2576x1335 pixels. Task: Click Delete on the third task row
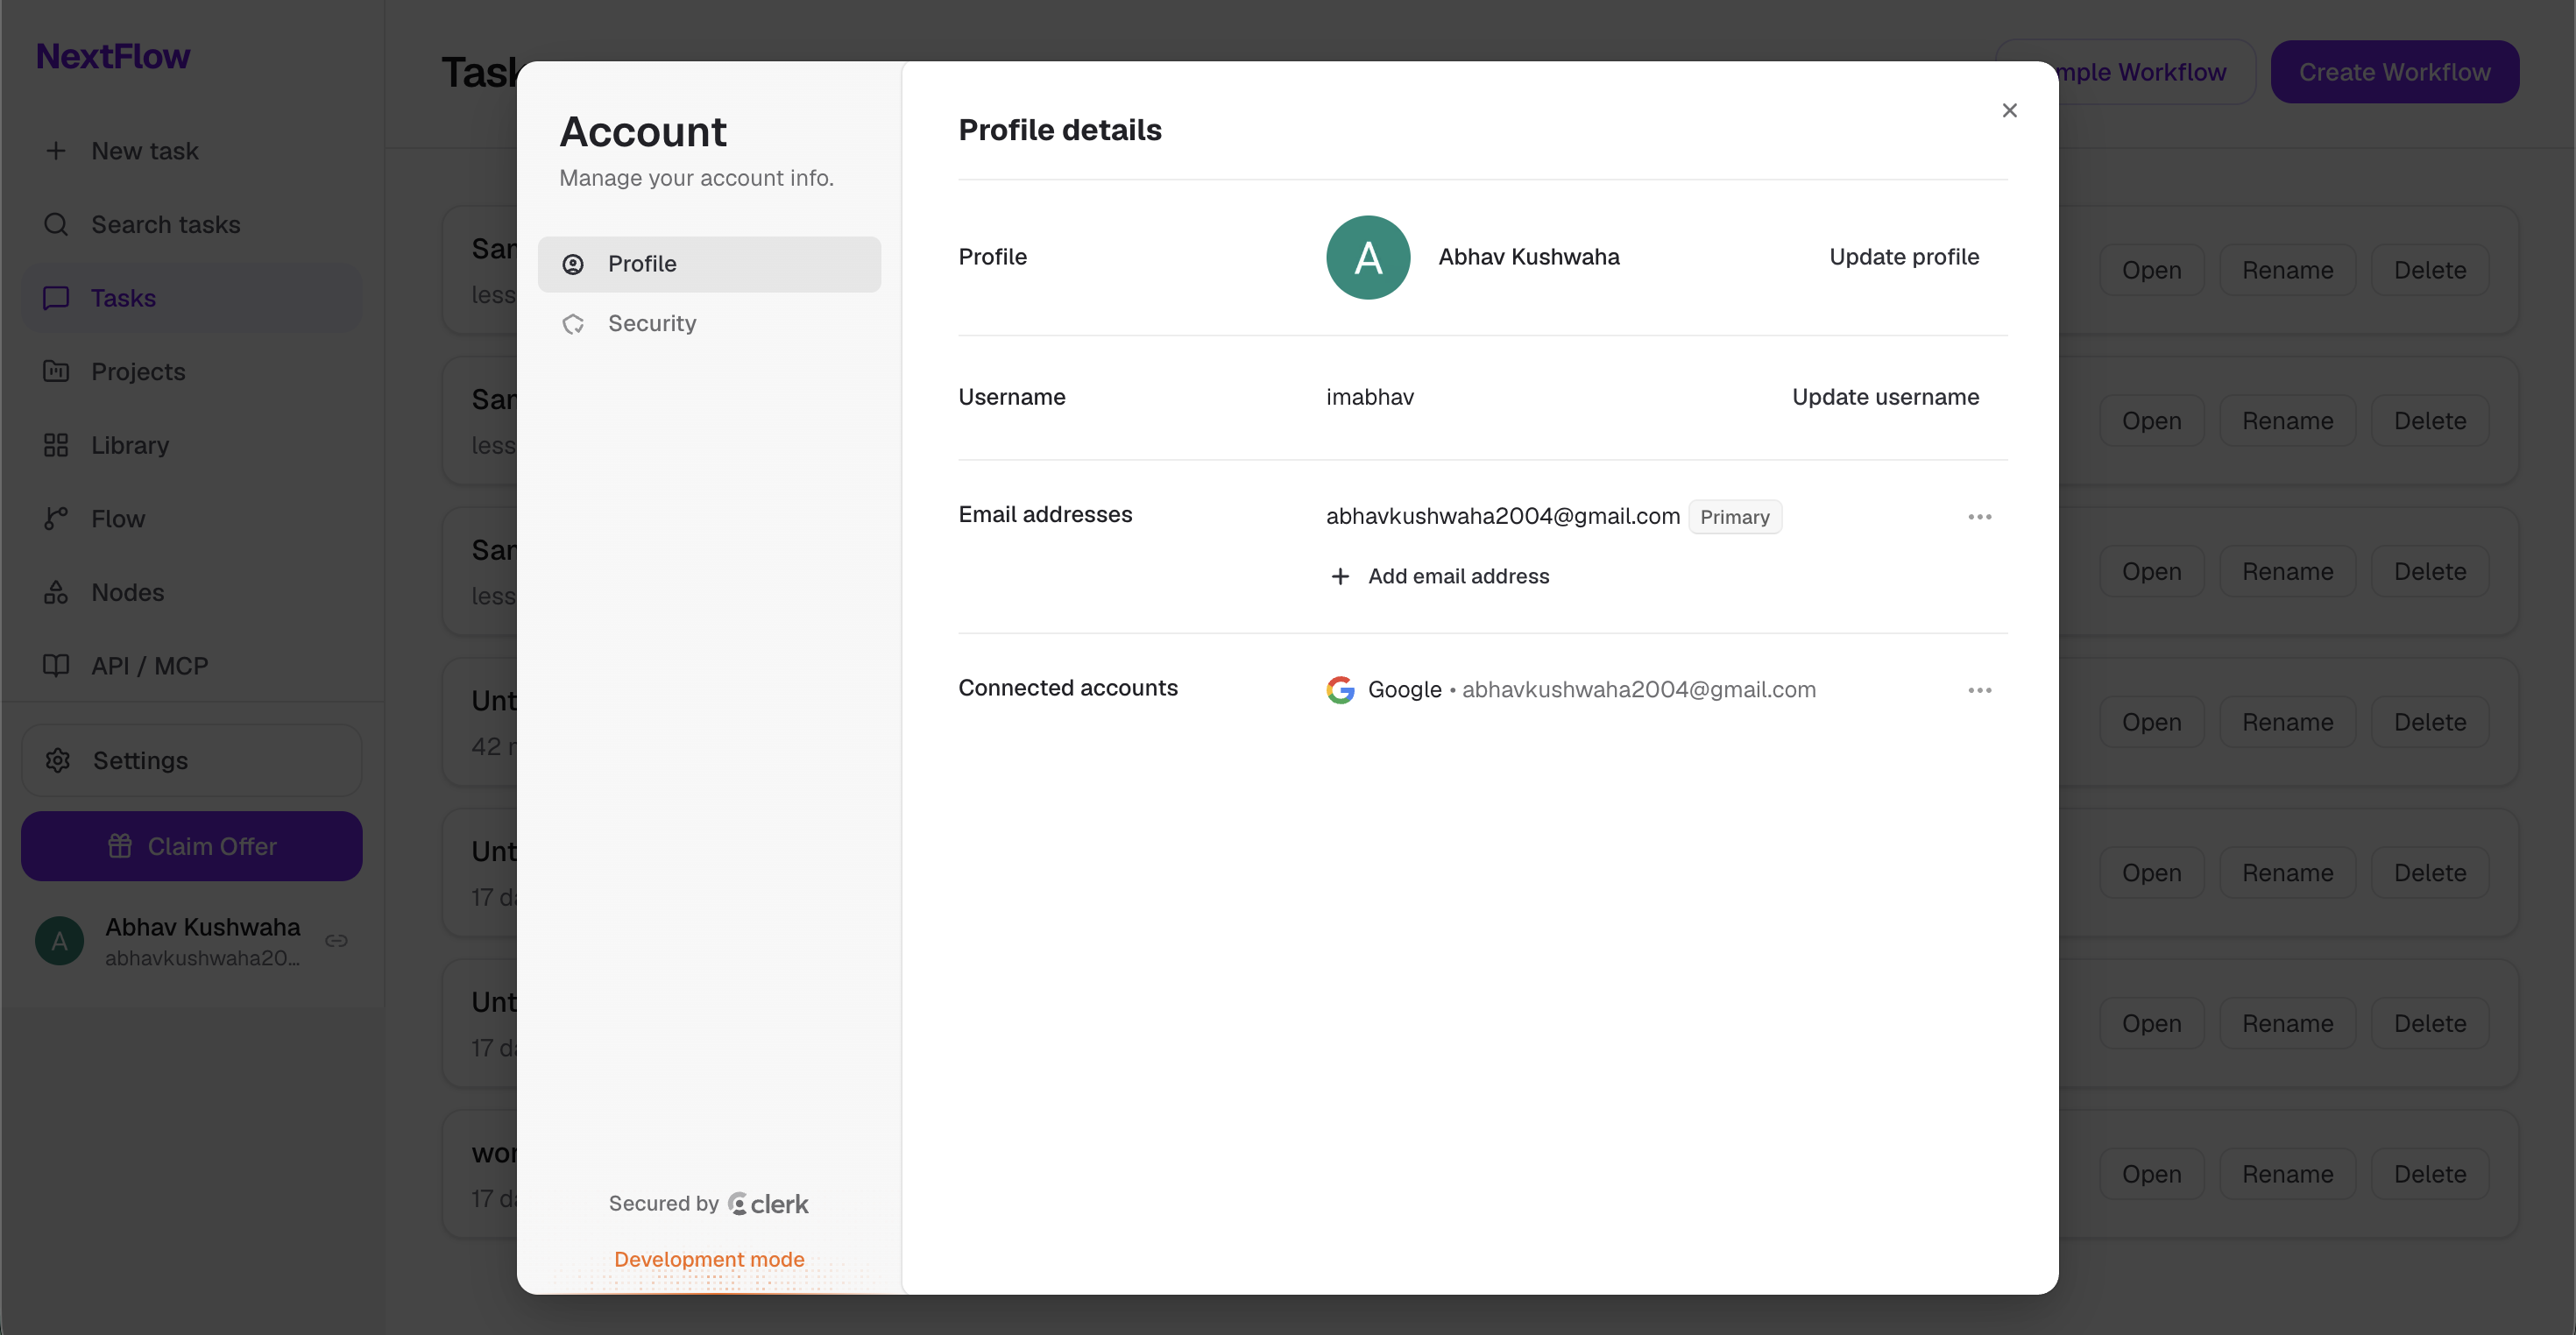click(x=2429, y=572)
